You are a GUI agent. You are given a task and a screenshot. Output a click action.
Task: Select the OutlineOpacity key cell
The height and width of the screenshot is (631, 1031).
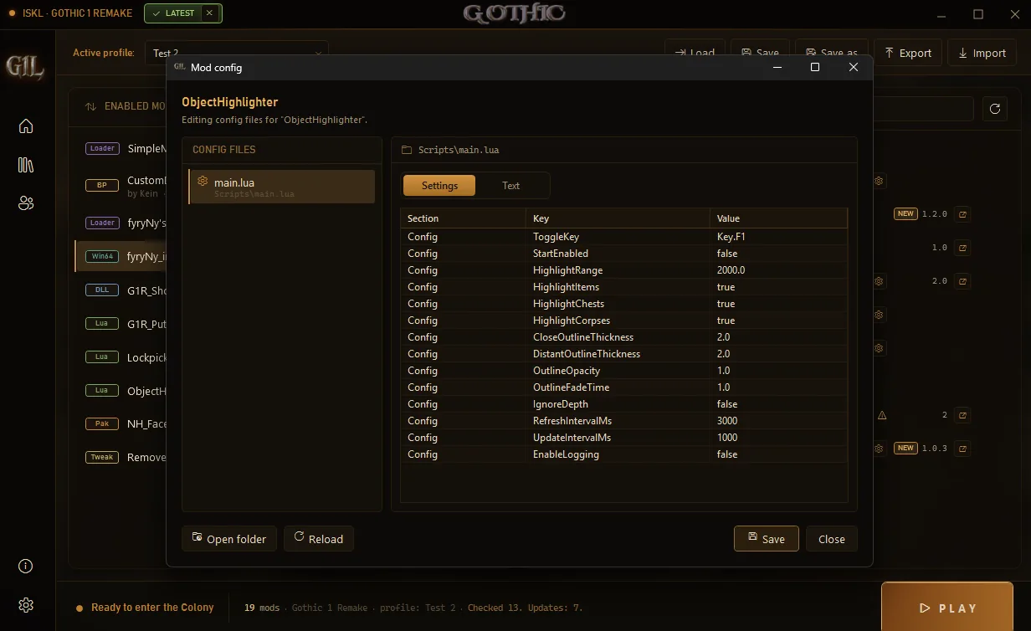coord(618,371)
